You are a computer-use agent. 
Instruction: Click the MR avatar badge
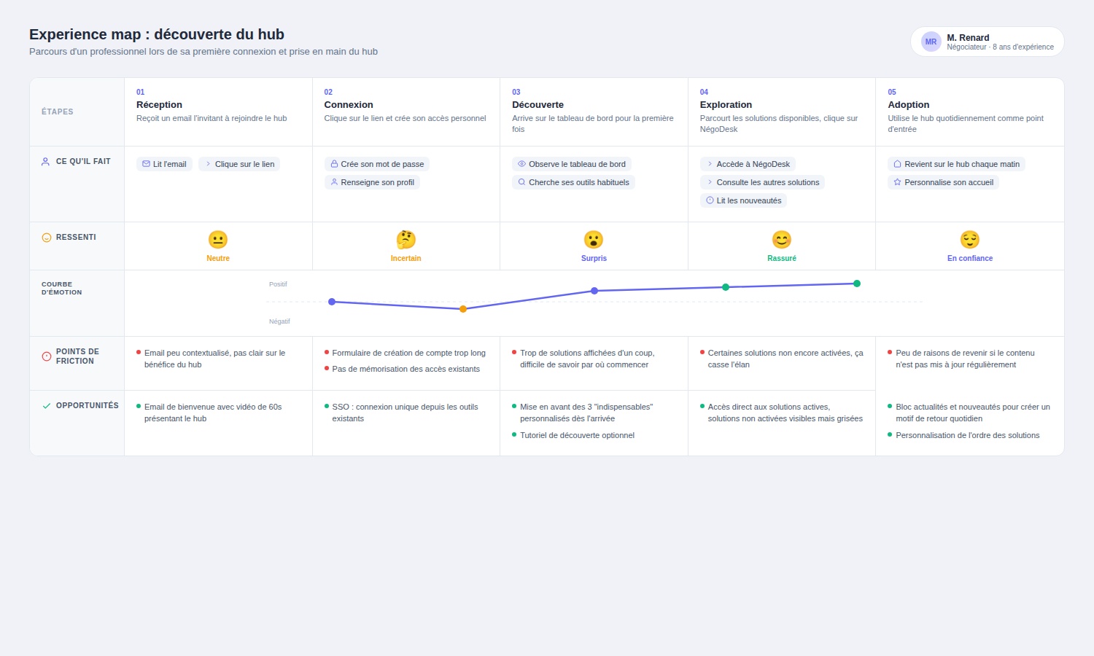click(931, 42)
